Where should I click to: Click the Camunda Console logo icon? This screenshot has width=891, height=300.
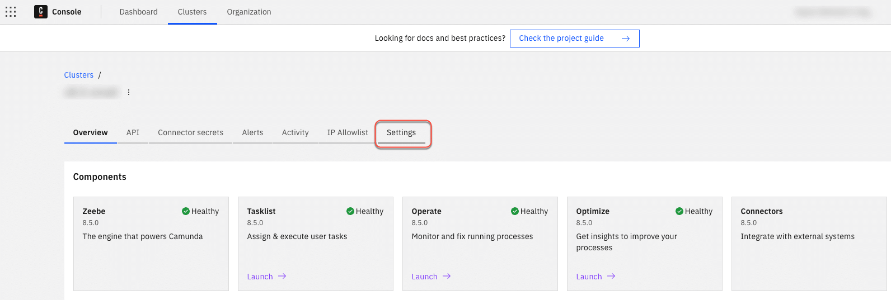[41, 12]
